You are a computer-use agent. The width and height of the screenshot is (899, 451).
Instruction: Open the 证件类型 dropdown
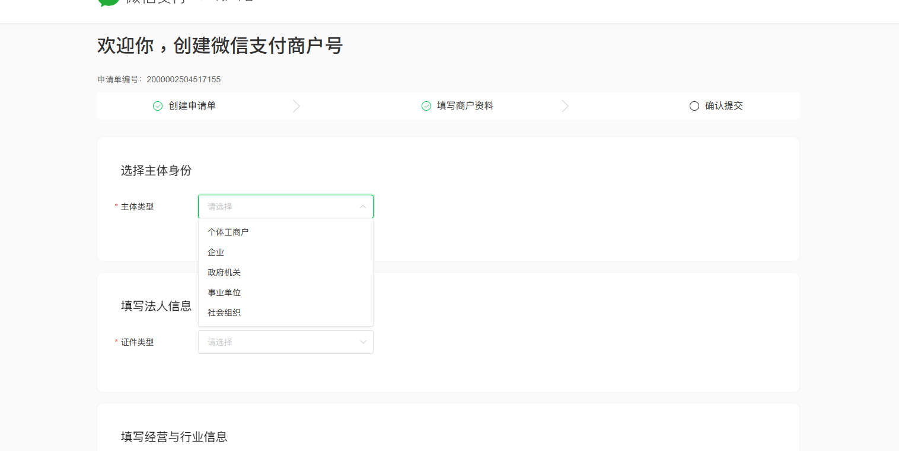pyautogui.click(x=286, y=342)
